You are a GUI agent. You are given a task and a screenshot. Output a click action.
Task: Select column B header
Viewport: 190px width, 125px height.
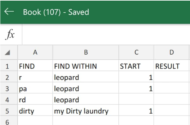coord(86,52)
